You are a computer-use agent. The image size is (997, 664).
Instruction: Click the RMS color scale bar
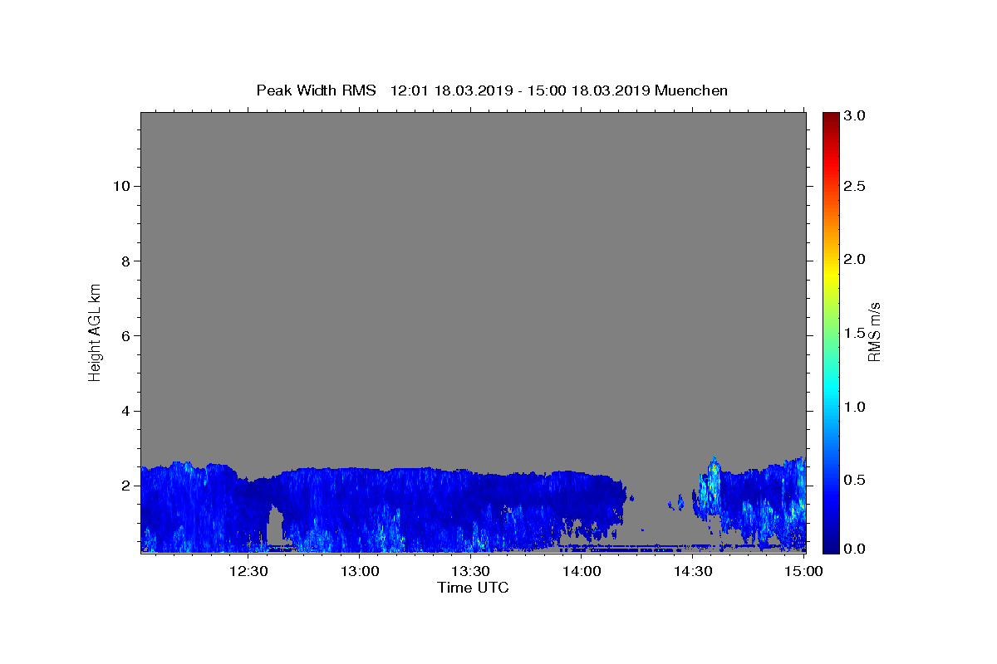[x=831, y=332]
